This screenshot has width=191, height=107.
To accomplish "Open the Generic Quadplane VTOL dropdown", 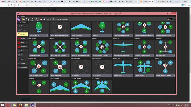I will [x=144, y=75].
